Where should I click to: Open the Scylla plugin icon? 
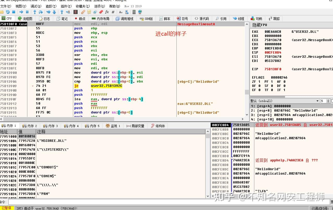tap(75, 12)
